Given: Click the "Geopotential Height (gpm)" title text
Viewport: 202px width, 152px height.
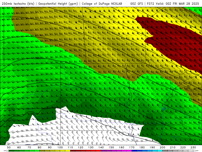Looking at the screenshot, I should [x=58, y=4].
